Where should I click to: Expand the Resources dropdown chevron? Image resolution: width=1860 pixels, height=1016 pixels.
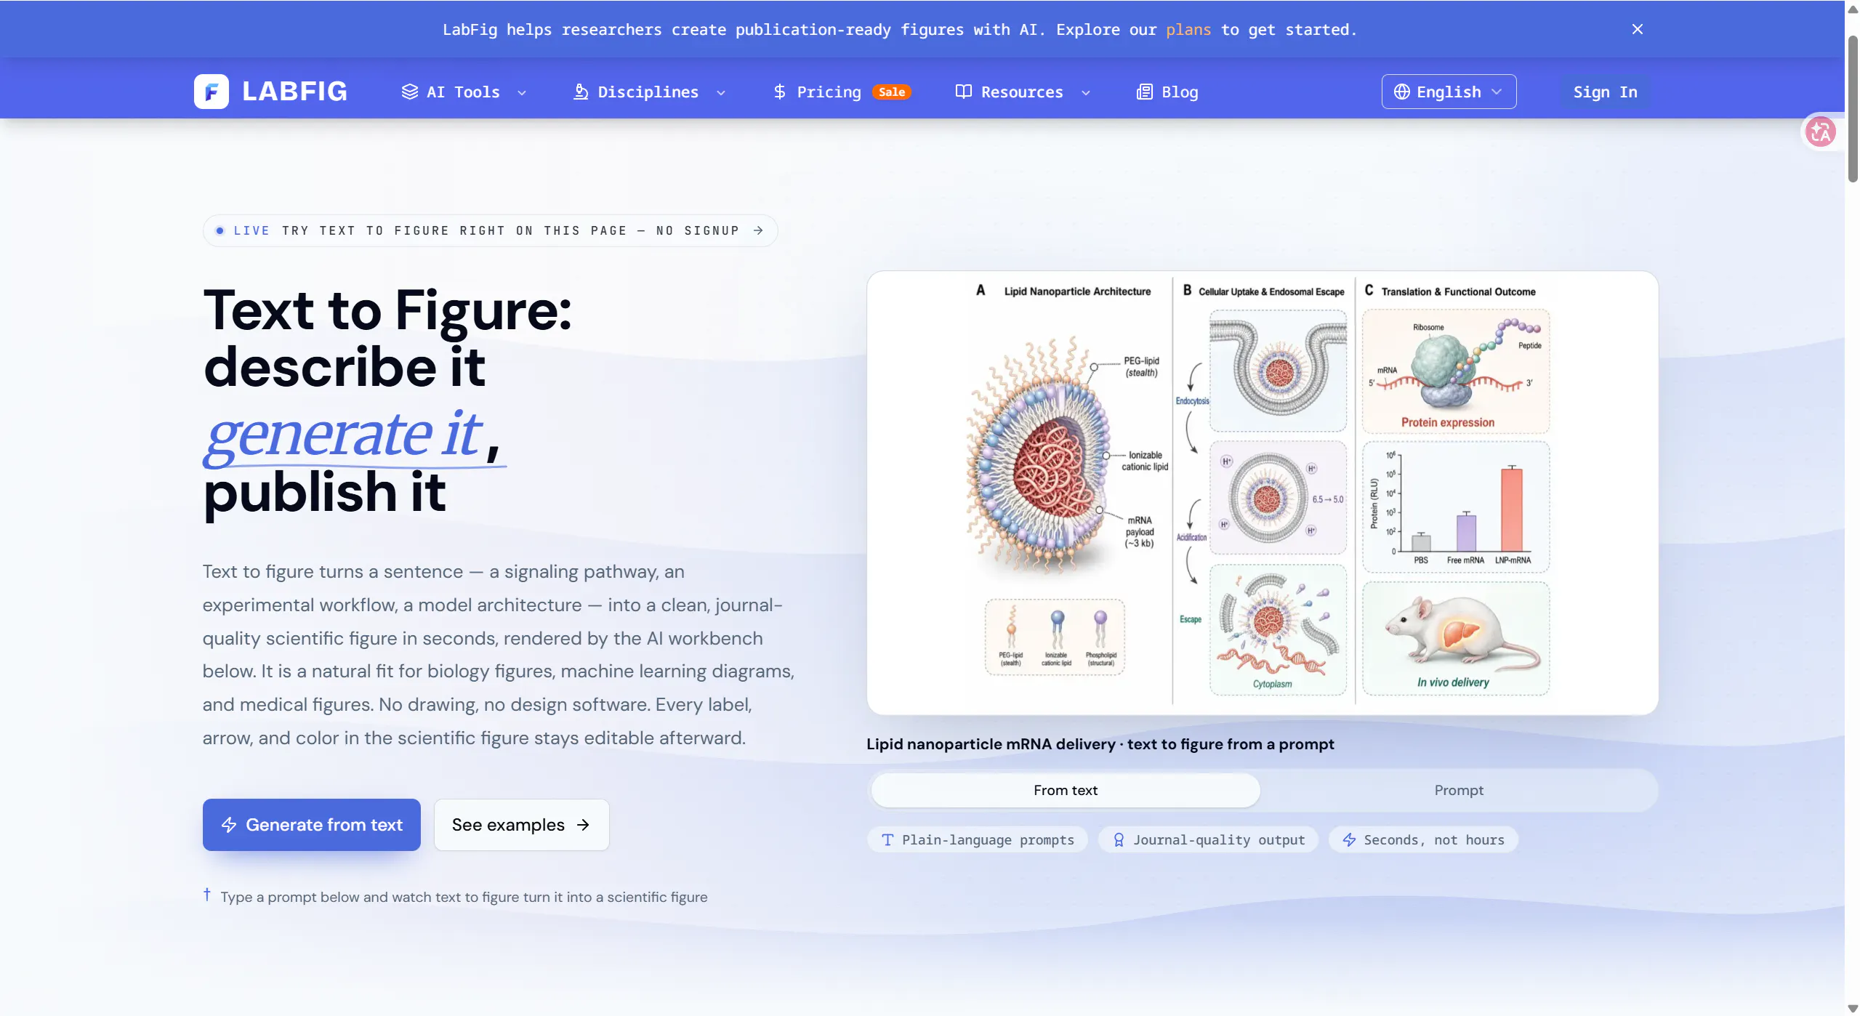click(1086, 92)
